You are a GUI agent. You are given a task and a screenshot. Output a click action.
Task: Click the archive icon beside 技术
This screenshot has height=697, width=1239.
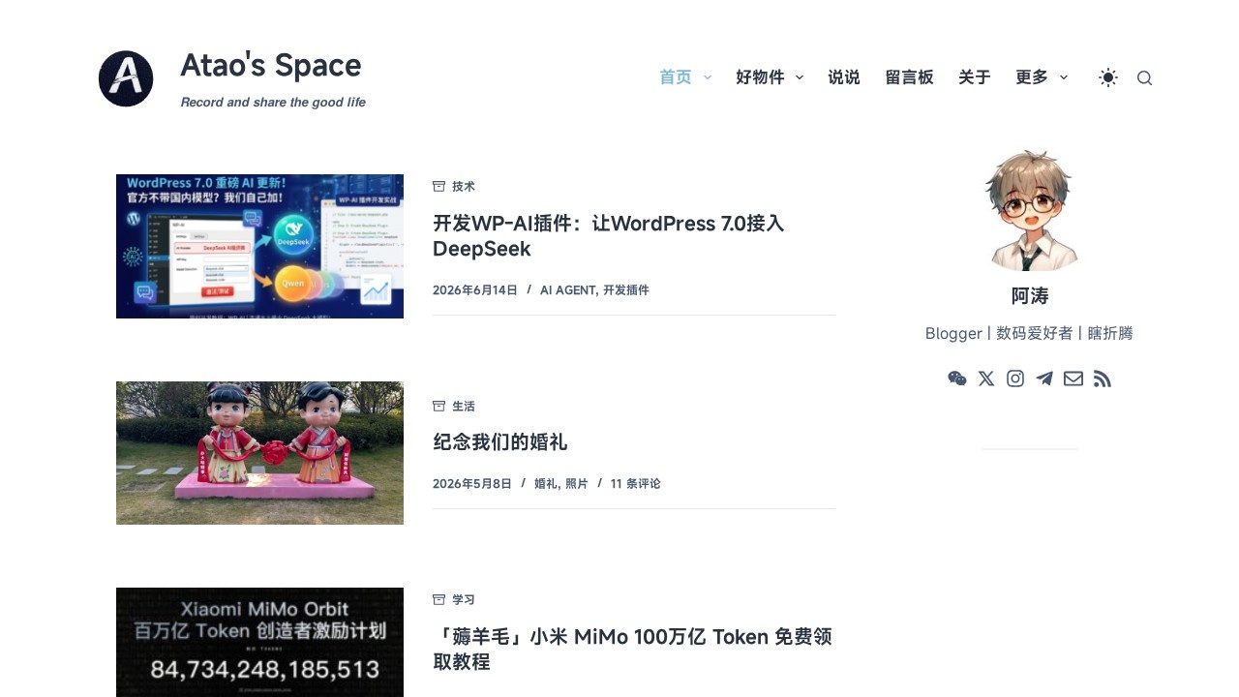pyautogui.click(x=438, y=186)
